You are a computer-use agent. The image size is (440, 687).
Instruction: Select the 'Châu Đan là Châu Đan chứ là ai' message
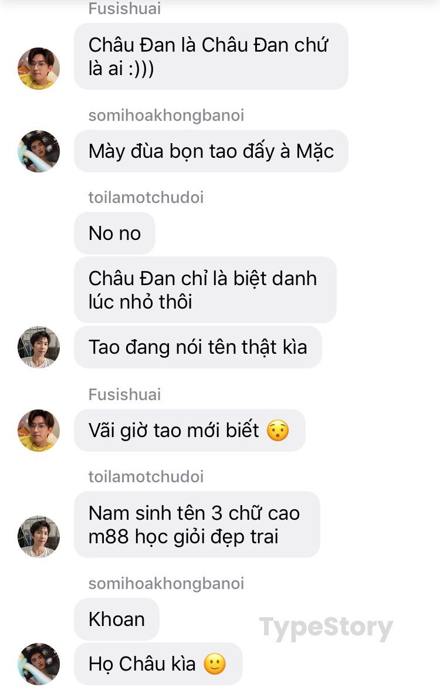[x=211, y=56]
